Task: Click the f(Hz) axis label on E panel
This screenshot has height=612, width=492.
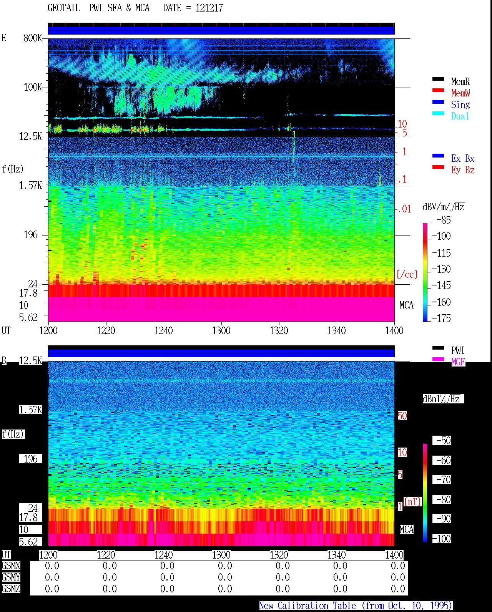Action: (x=13, y=169)
